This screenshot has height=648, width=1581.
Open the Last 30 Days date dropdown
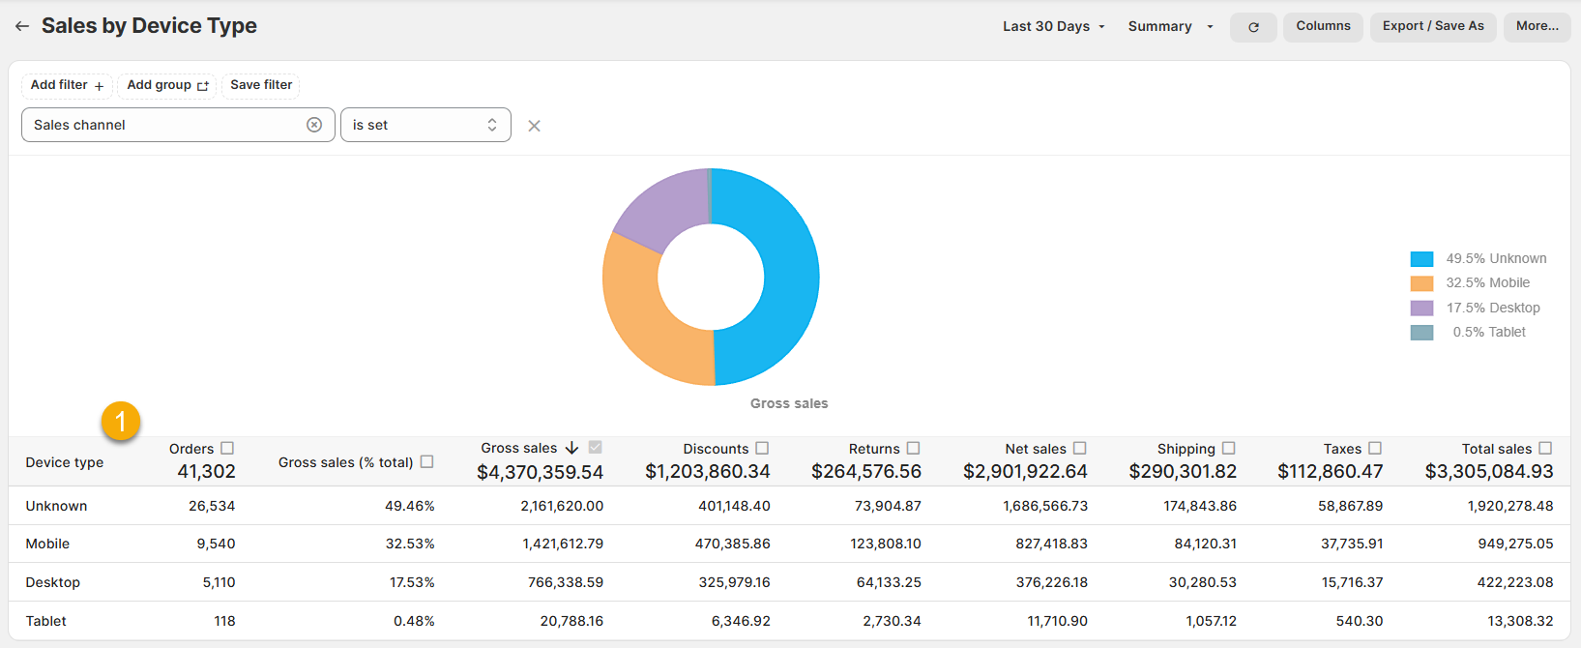click(1053, 26)
